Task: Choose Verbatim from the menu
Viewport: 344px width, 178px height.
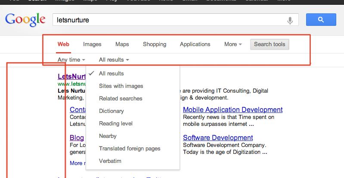Action: point(133,161)
